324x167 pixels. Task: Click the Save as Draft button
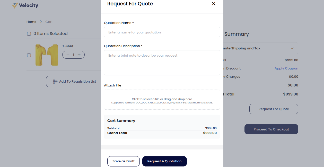(123, 161)
